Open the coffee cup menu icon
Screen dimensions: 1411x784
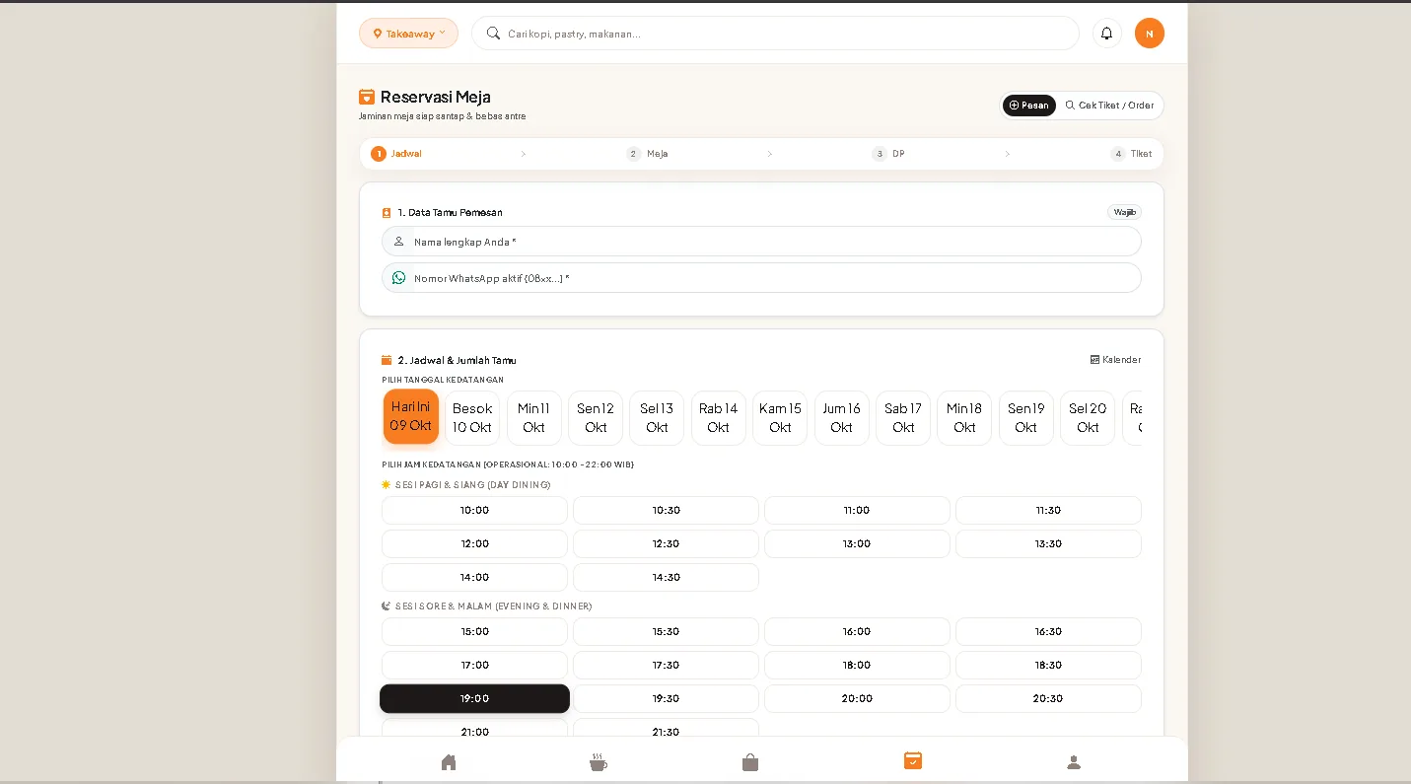click(598, 762)
